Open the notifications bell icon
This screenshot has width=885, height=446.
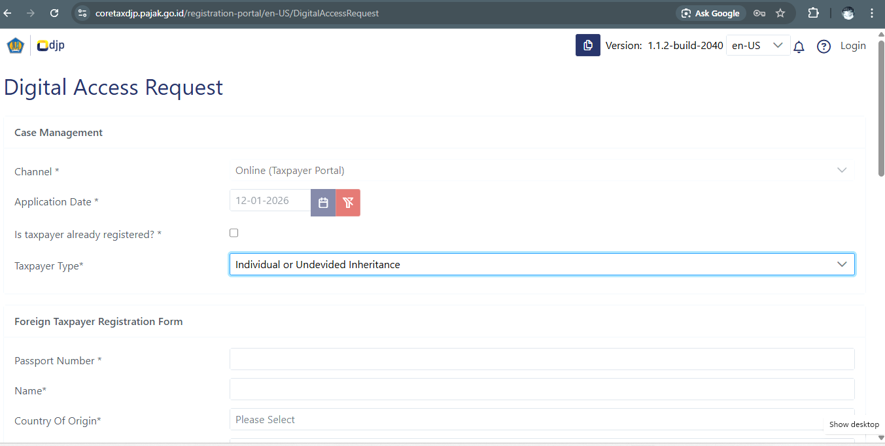(799, 46)
